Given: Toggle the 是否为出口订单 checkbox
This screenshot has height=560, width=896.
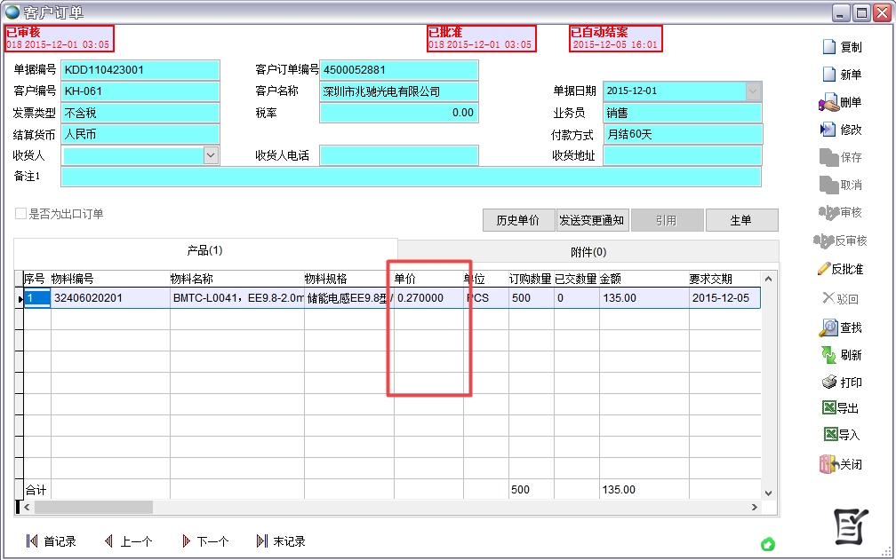Looking at the screenshot, I should pyautogui.click(x=20, y=214).
